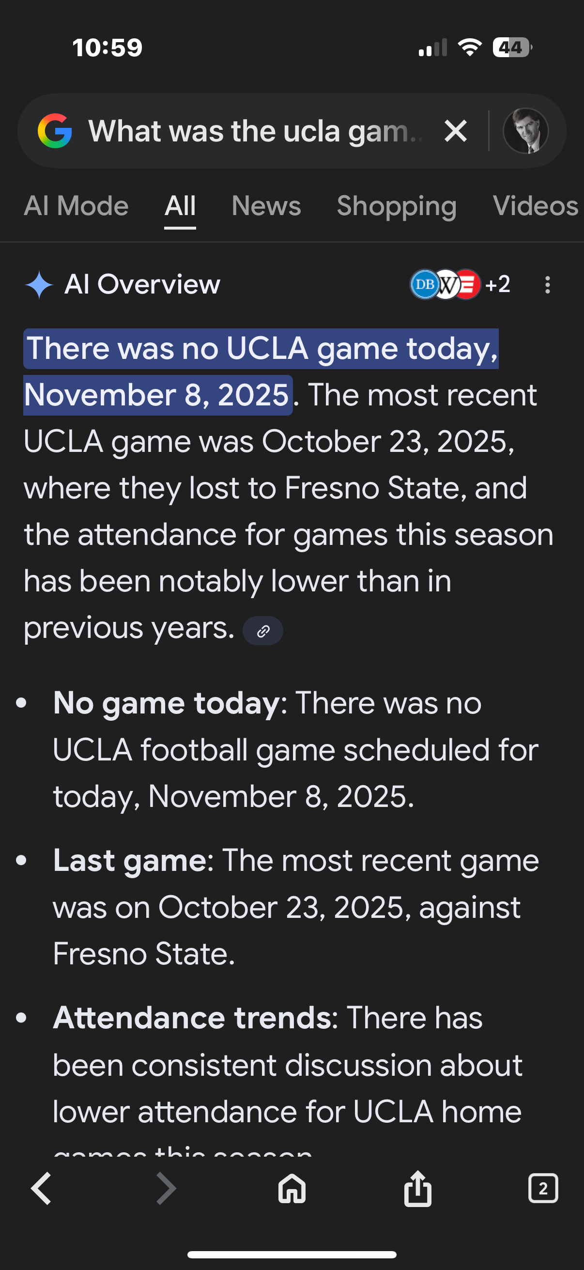Tap the red striped source icon

pos(468,284)
